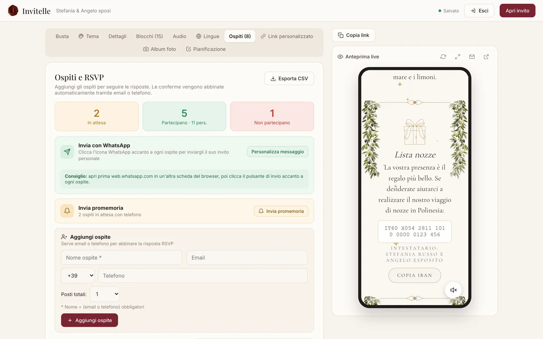Focus the Nome ospite input field
This screenshot has width=543, height=339.
(x=121, y=258)
